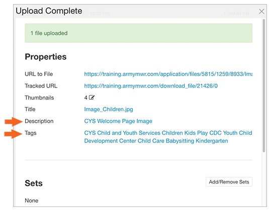Close the Upload Complete dialog
269x212 pixels.
pos(261,12)
